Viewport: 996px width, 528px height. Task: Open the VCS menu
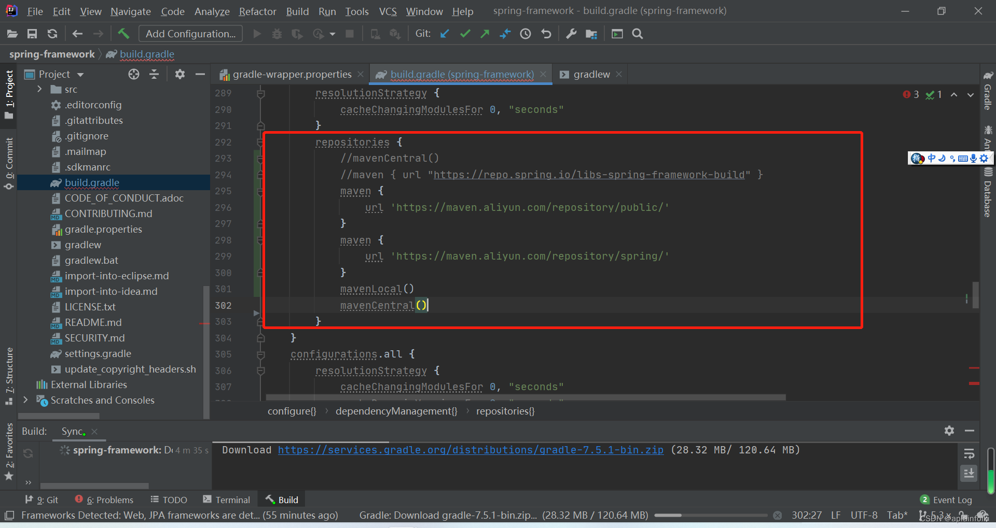[388, 11]
